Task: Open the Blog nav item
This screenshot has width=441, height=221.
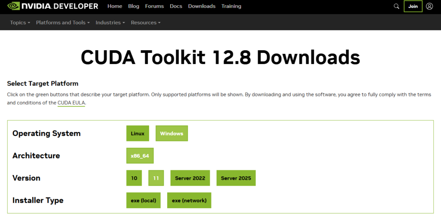Action: [134, 6]
